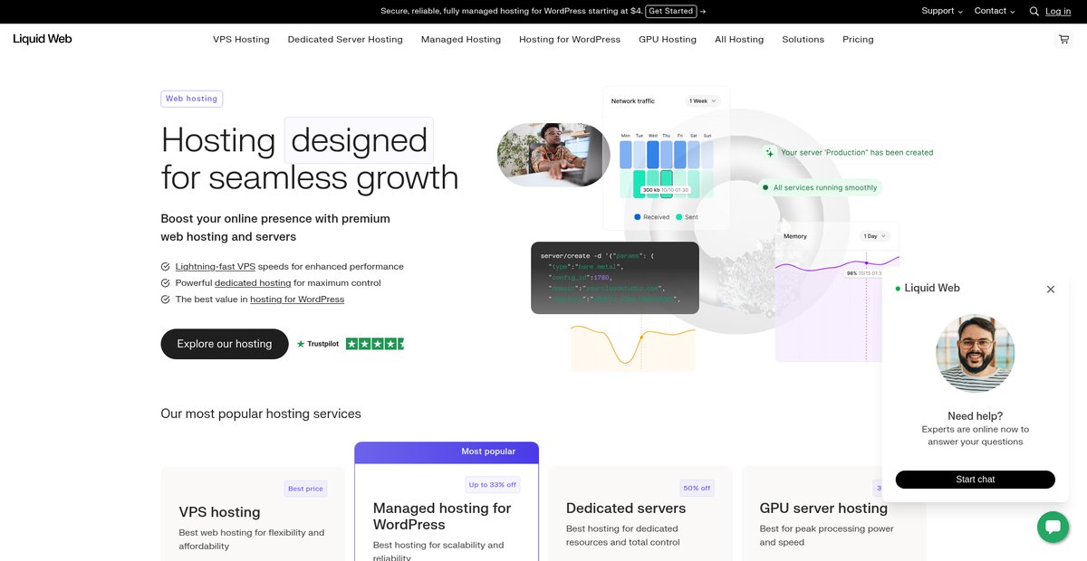The width and height of the screenshot is (1087, 561).
Task: Open the search magnifier icon
Action: click(x=1034, y=12)
